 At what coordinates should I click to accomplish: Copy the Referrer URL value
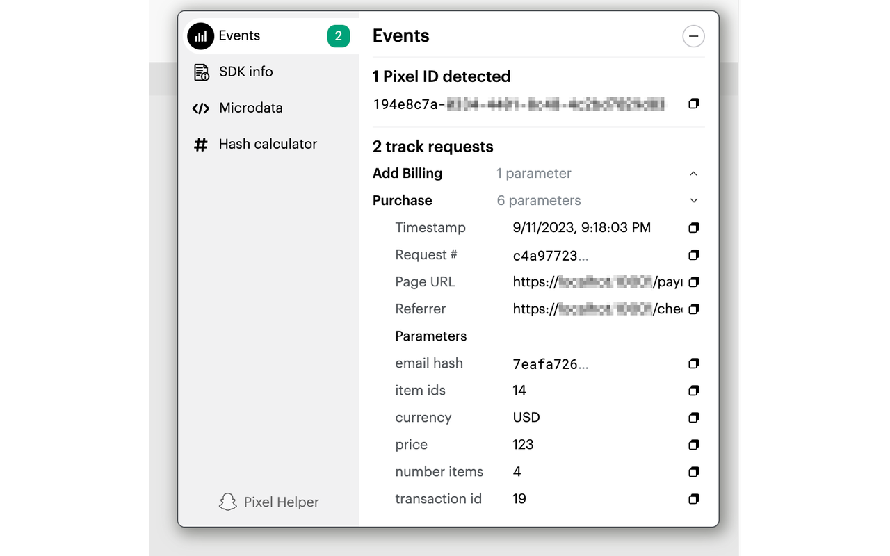693,309
